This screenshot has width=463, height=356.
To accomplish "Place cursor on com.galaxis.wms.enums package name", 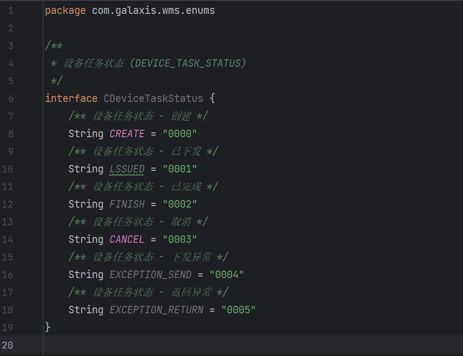I will coord(153,11).
